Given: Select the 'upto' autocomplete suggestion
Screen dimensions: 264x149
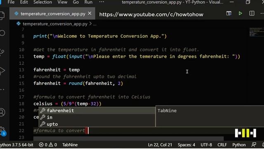Looking at the screenshot, I should (97, 124).
